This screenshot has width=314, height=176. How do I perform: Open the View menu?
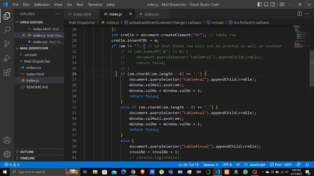click(58, 4)
